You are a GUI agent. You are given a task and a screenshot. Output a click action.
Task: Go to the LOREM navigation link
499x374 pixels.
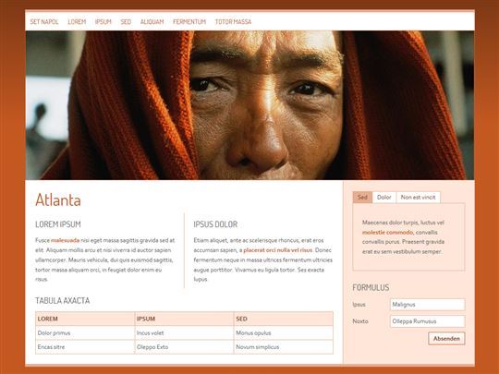[77, 21]
